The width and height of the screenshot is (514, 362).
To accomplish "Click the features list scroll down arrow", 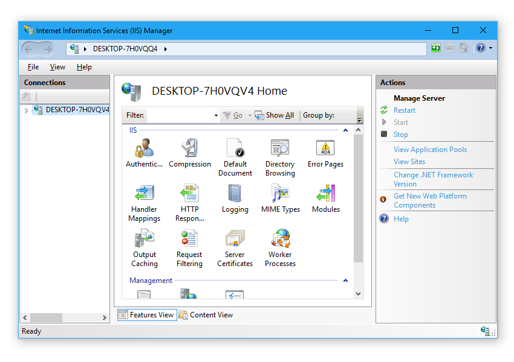I will pyautogui.click(x=359, y=294).
